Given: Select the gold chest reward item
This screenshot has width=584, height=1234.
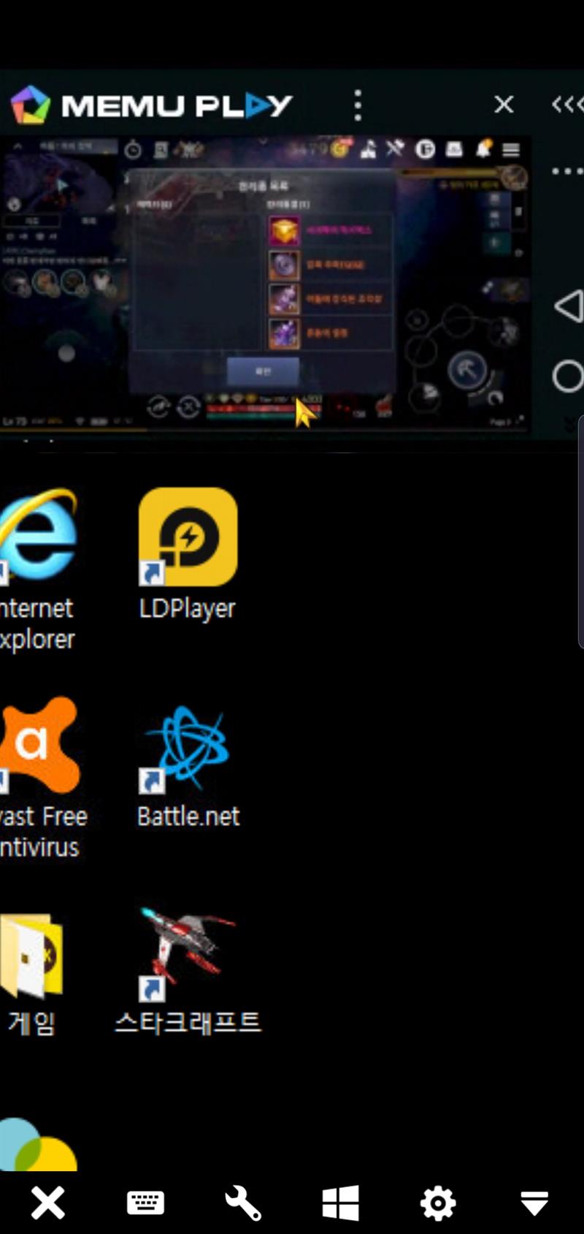Looking at the screenshot, I should (284, 231).
